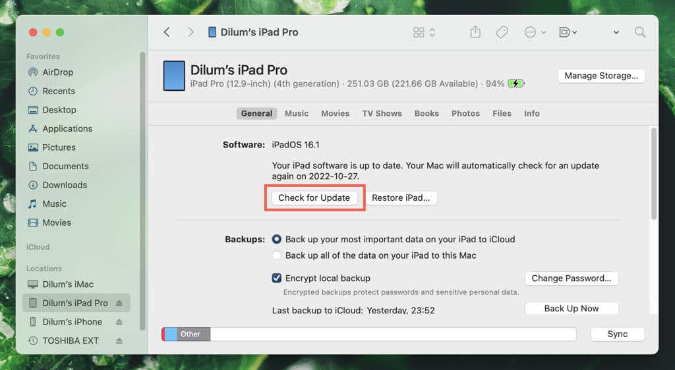Open the Desktop folder in sidebar
Viewport: 675px width, 370px height.
click(51, 110)
